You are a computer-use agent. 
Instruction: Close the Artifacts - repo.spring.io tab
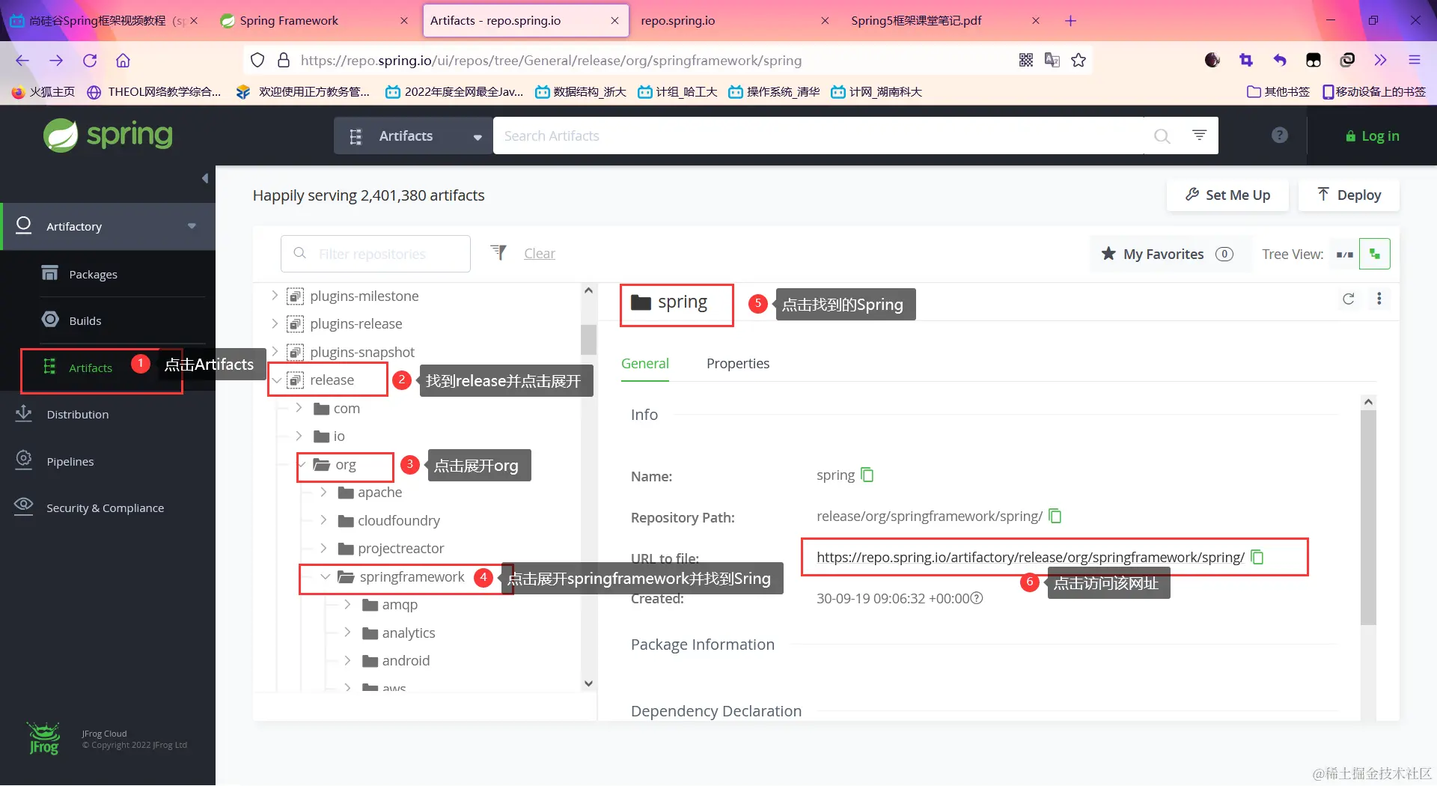[x=614, y=21]
